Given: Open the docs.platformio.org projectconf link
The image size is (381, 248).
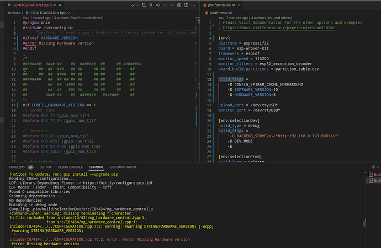Looking at the screenshot, I should tap(279, 28).
